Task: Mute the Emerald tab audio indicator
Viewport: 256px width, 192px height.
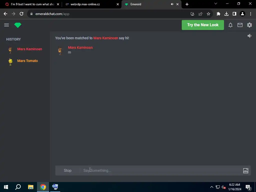Action: tap(172, 4)
